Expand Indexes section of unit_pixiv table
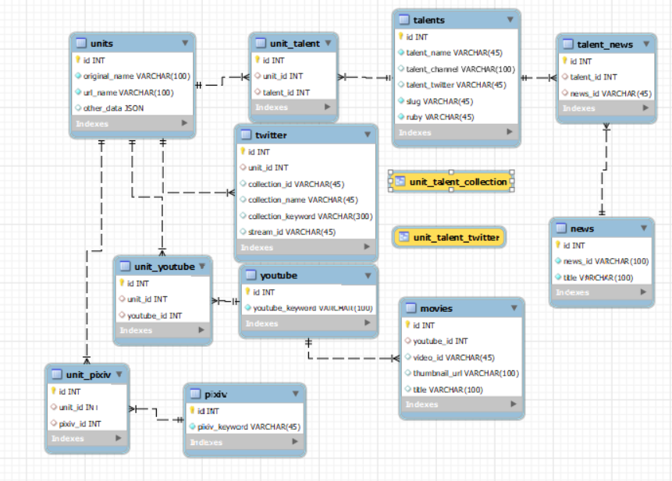 tap(119, 438)
